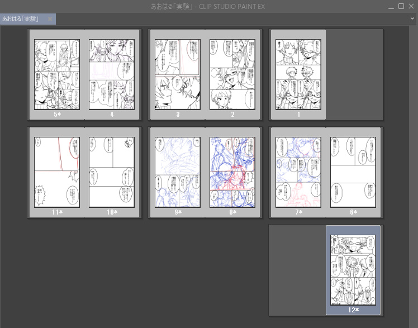Click the page number label 1

tap(298, 115)
